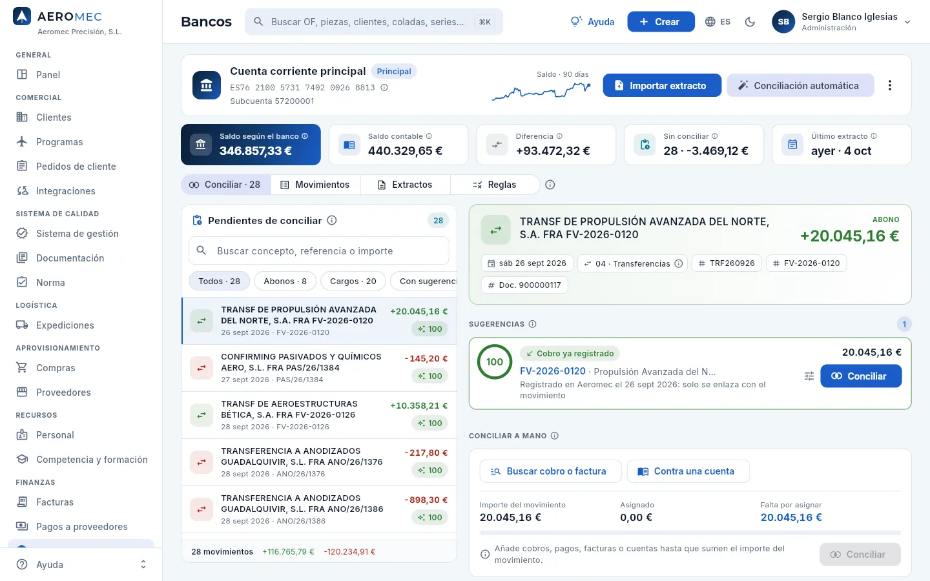Click Crear button in header
The height and width of the screenshot is (581, 930).
pos(661,22)
